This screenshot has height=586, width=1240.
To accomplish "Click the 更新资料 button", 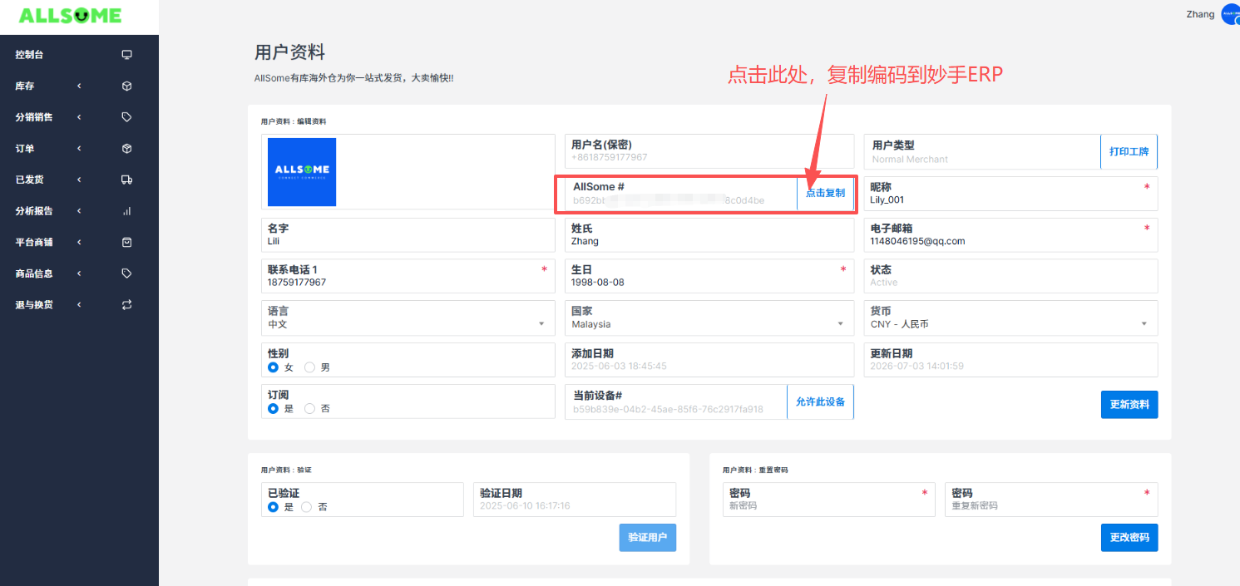I will 1129,405.
